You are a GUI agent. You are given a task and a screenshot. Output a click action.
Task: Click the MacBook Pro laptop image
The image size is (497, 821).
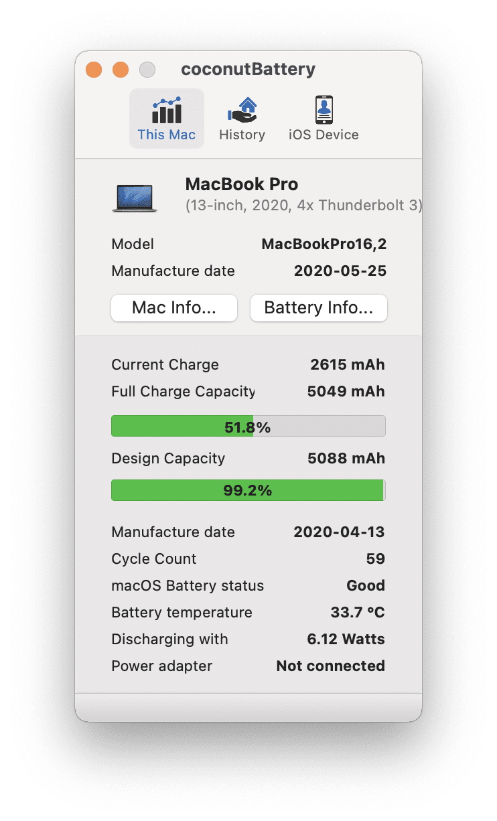pos(135,198)
